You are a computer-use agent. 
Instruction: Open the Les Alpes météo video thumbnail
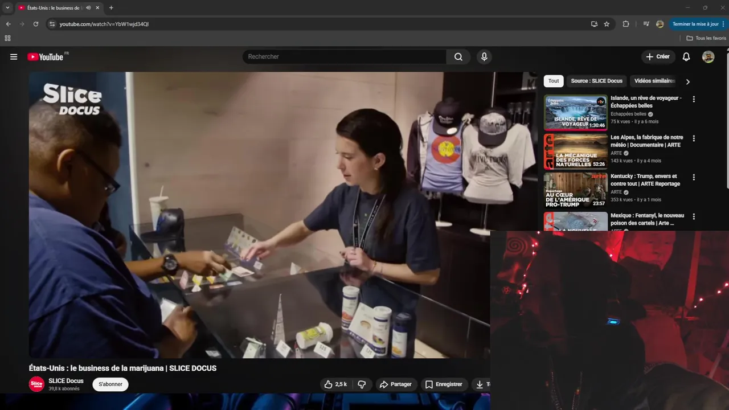[575, 151]
